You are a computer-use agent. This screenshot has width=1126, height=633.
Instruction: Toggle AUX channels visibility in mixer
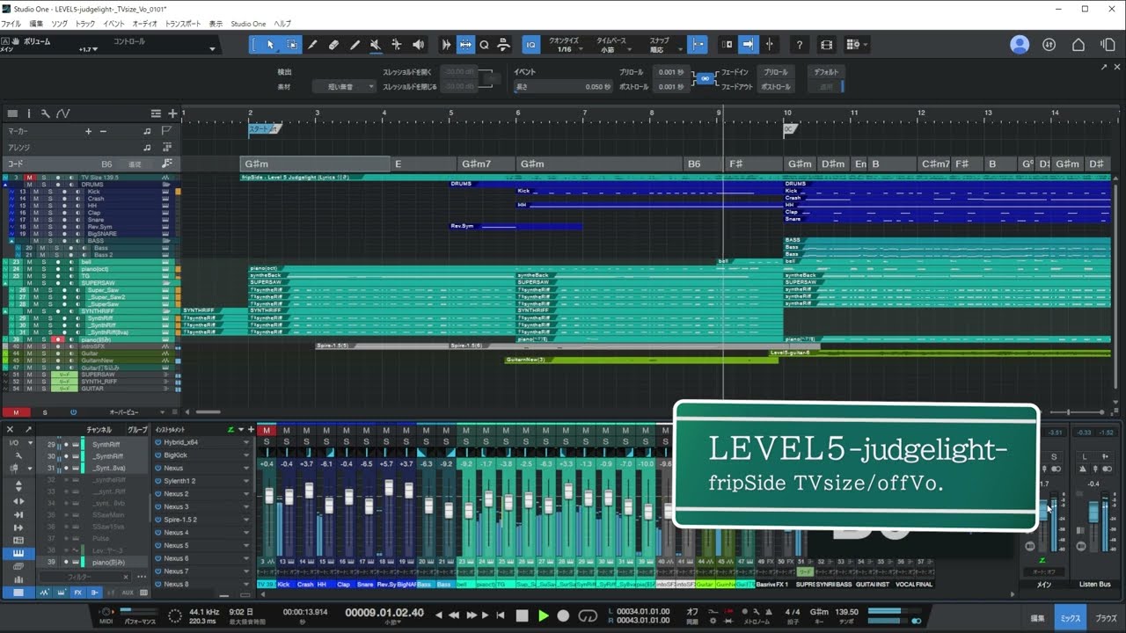tap(128, 593)
